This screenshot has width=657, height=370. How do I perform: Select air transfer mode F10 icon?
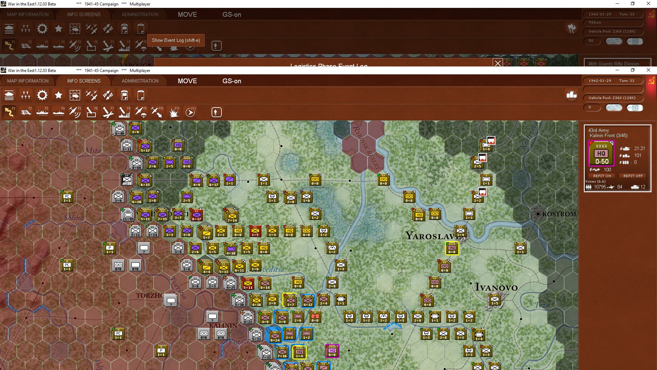click(x=157, y=112)
